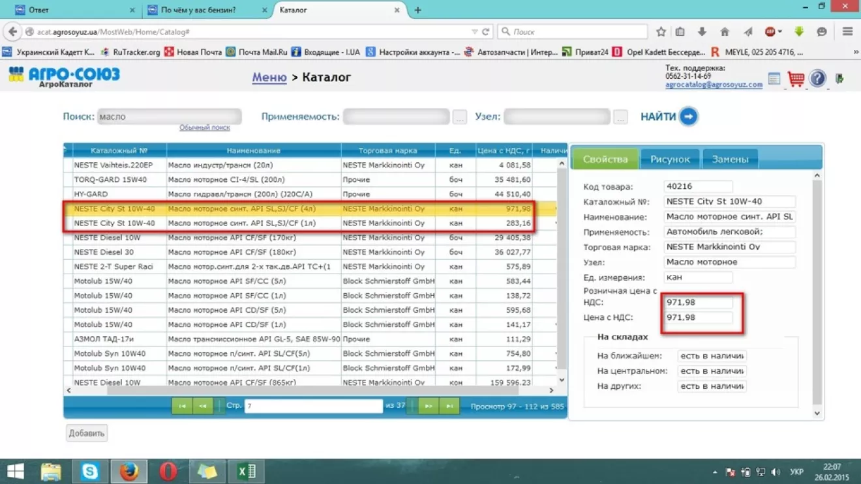Click the logout door icon in header
The height and width of the screenshot is (484, 861).
coord(839,79)
